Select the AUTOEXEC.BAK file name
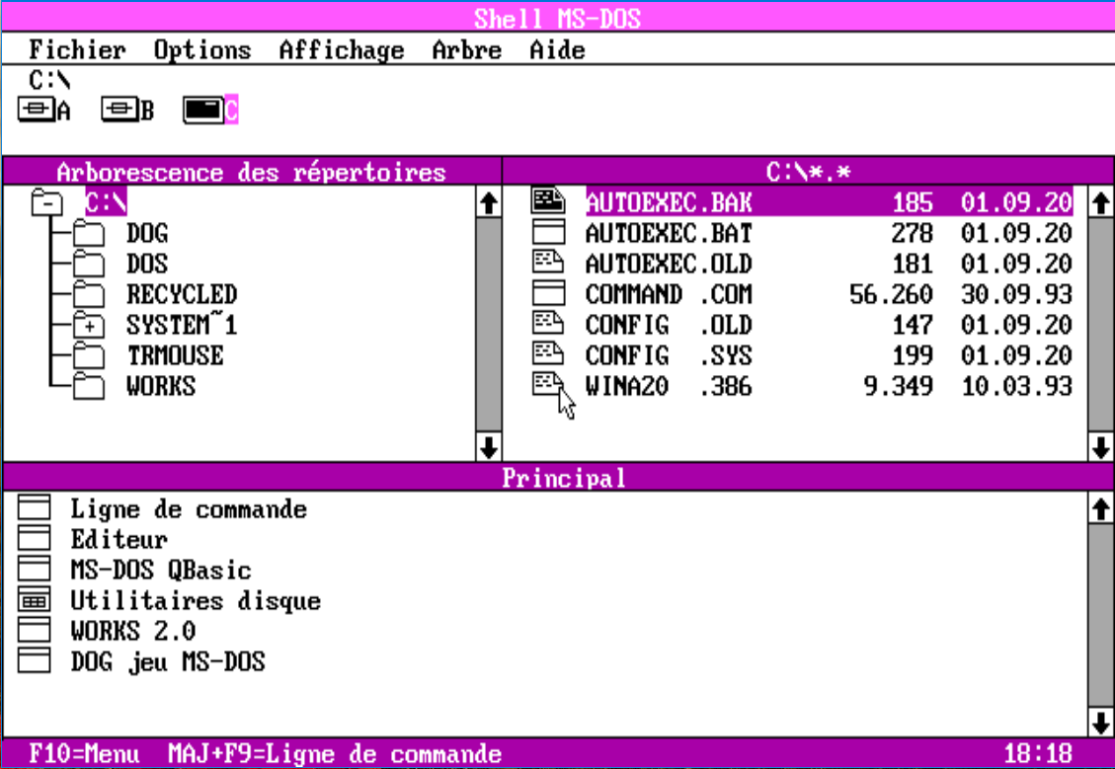The height and width of the screenshot is (769, 1115). coord(670,202)
